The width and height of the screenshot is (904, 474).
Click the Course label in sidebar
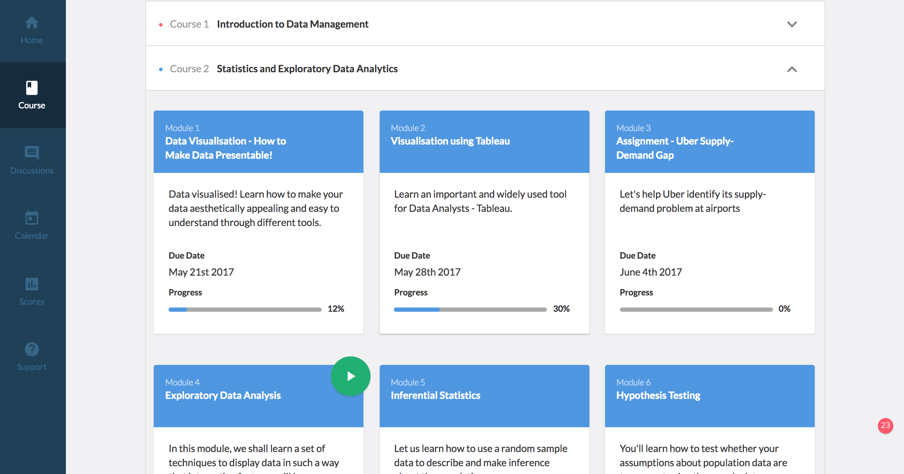coord(32,106)
